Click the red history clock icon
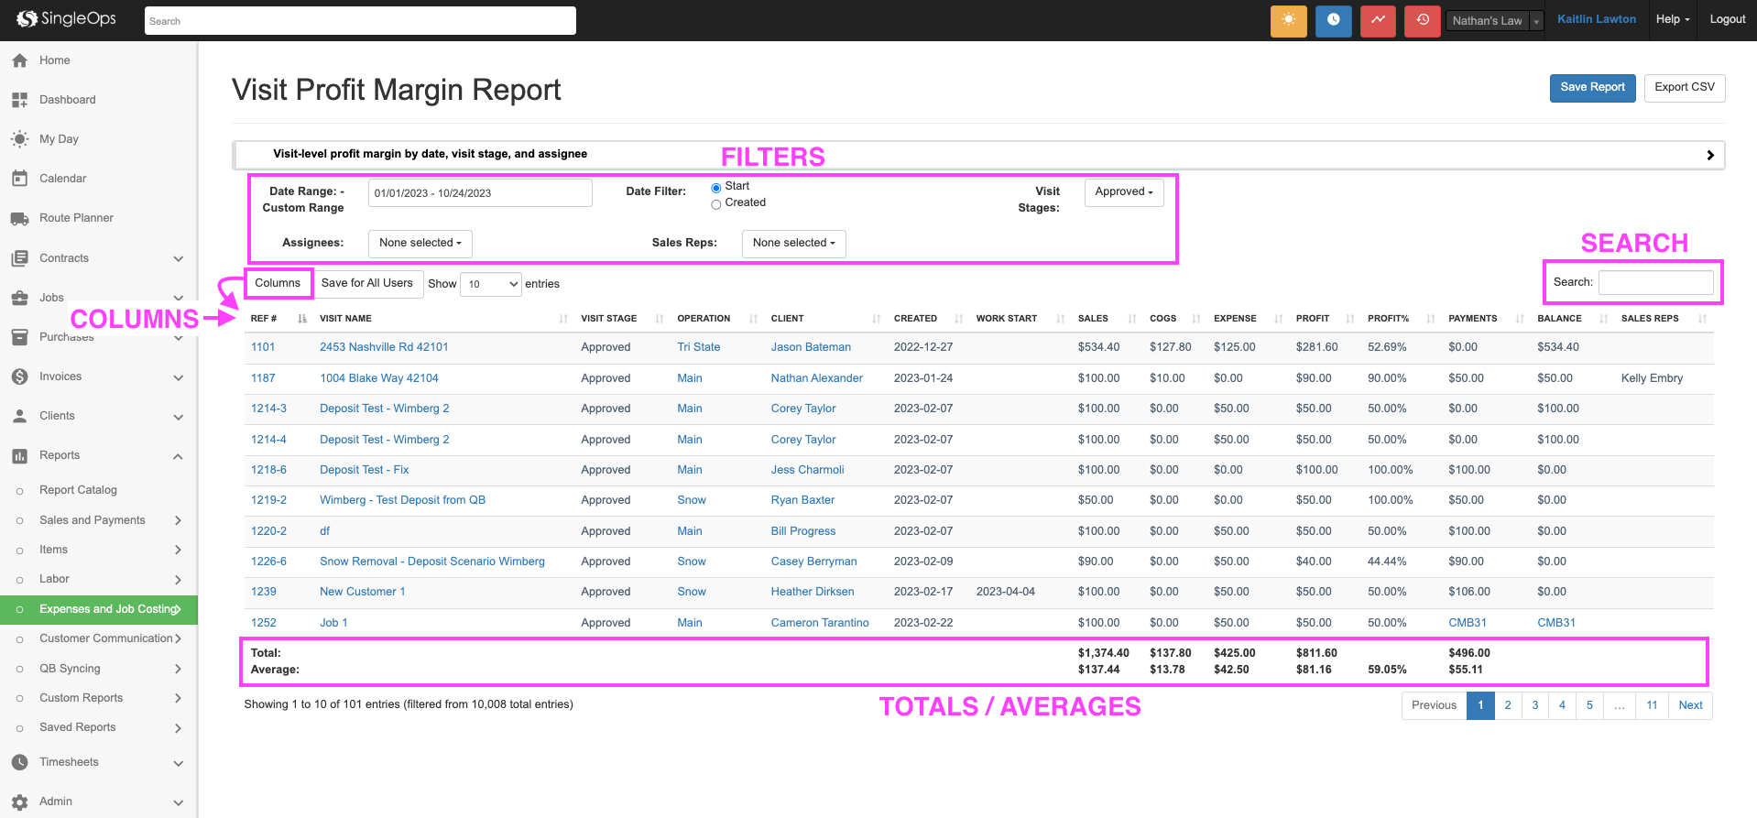This screenshot has height=818, width=1757. click(x=1422, y=20)
